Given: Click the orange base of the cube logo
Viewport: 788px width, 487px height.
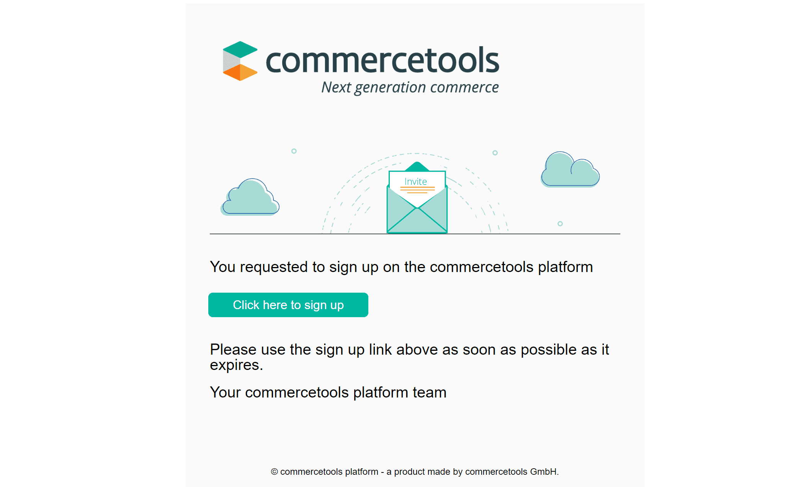Looking at the screenshot, I should tap(240, 72).
